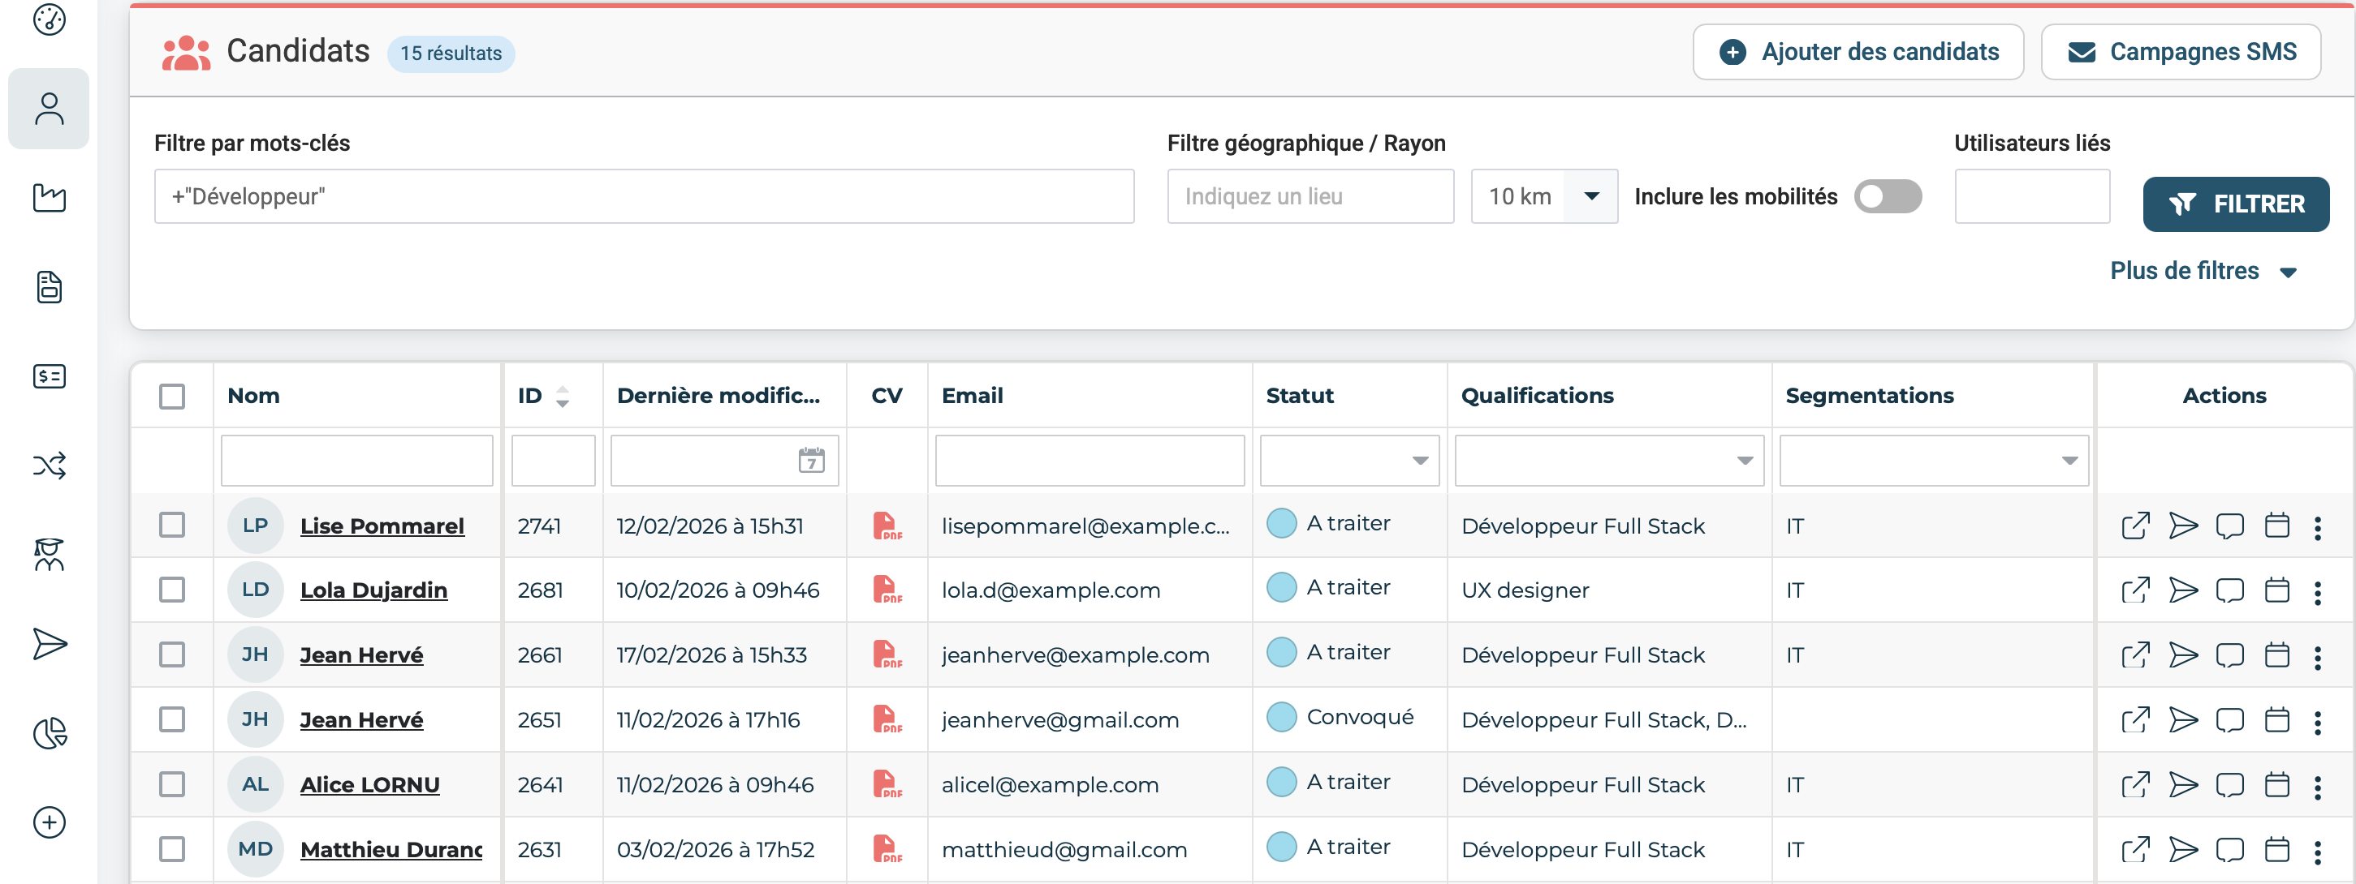This screenshot has height=884, width=2356.
Task: Sort the table by ID column
Action: (563, 397)
